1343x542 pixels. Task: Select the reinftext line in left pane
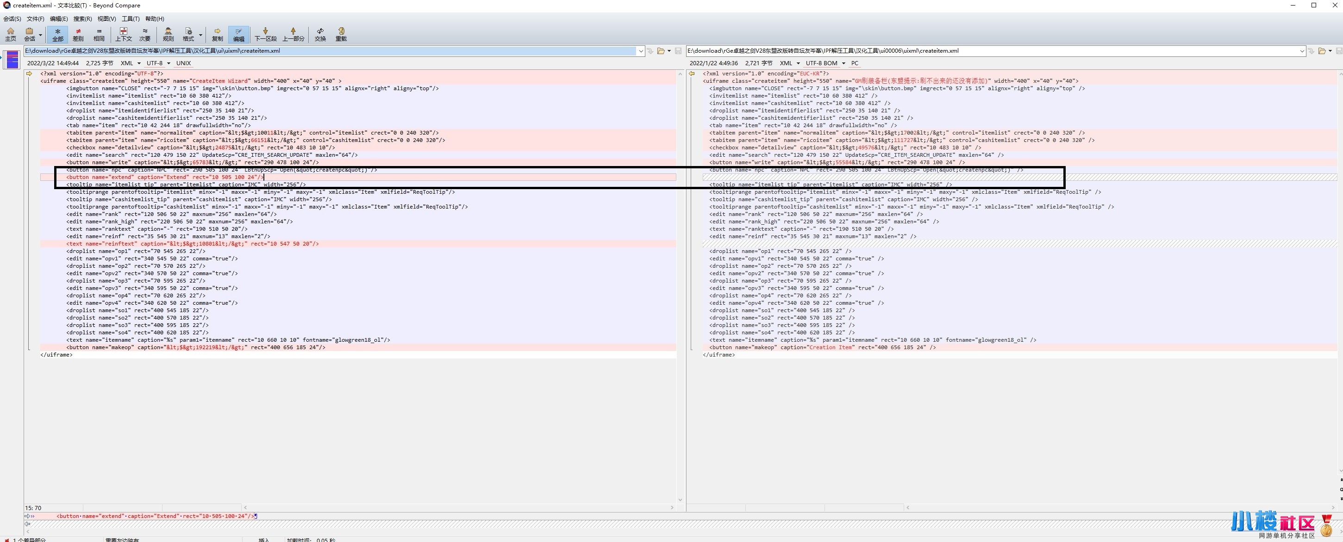pyautogui.click(x=358, y=244)
